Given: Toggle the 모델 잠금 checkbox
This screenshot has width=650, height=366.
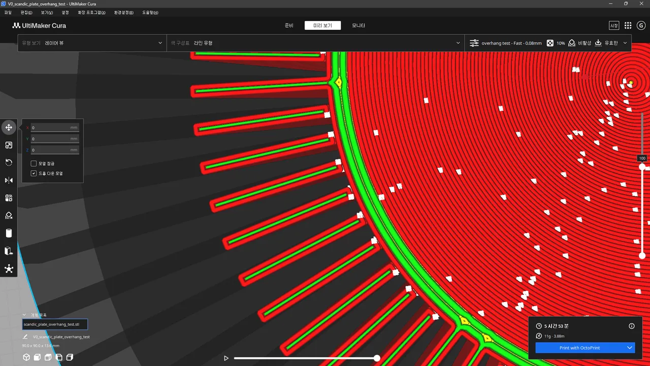Looking at the screenshot, I should click(x=34, y=164).
